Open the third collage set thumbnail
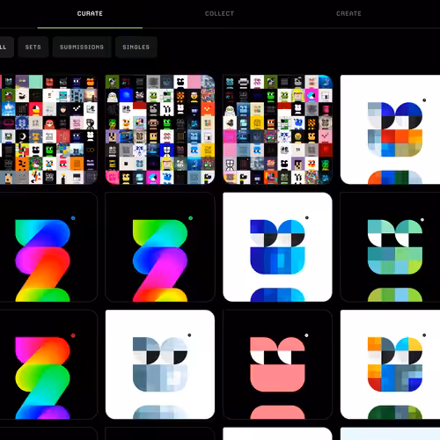Screen dimensions: 440x440 coord(277,129)
